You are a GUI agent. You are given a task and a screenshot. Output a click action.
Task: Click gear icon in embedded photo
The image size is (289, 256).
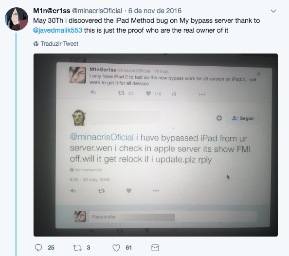[x=219, y=118]
